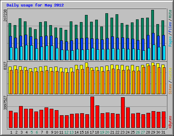The image size is (174, 136).
Task: Click day label 30 on the x-axis
Action: (x=158, y=132)
